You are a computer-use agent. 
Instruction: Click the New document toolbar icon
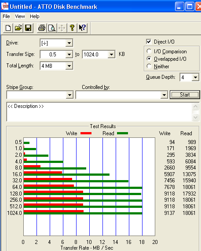8,28
